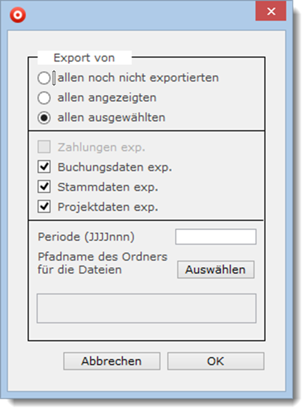Click the empty folder path display box

(147, 308)
